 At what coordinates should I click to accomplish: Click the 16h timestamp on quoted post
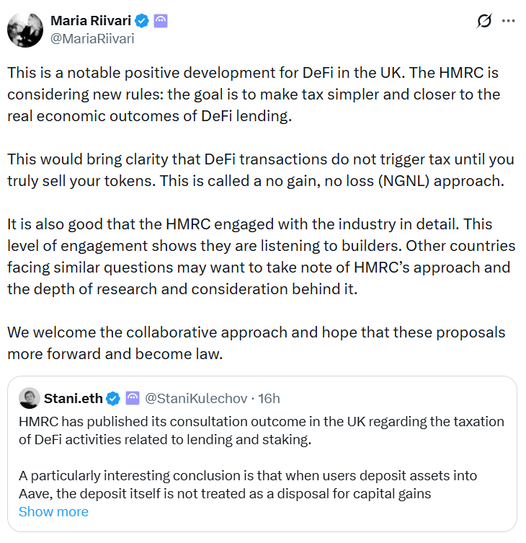269,398
